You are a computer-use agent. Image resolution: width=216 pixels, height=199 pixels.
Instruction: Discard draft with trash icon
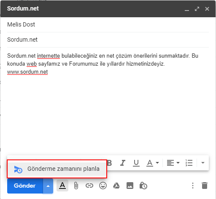click(205, 186)
